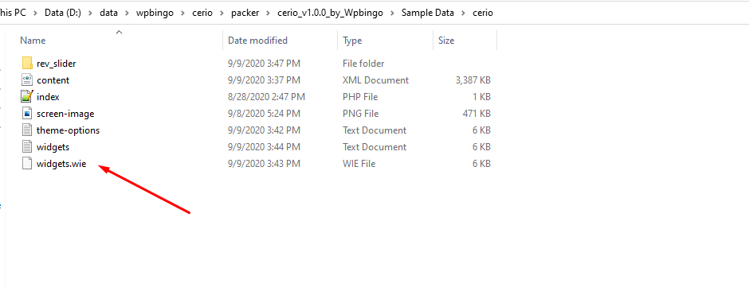Select the widgets.wie file name
The image size is (749, 291).
(61, 164)
